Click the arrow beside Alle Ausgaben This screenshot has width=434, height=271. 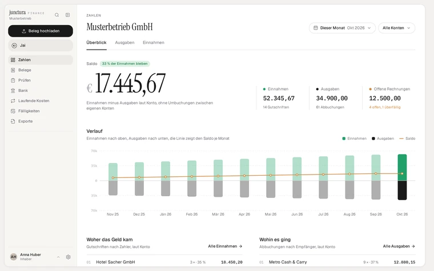(x=413, y=246)
